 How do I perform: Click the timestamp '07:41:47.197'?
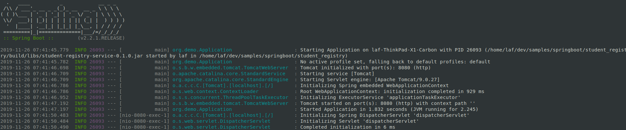(51, 109)
